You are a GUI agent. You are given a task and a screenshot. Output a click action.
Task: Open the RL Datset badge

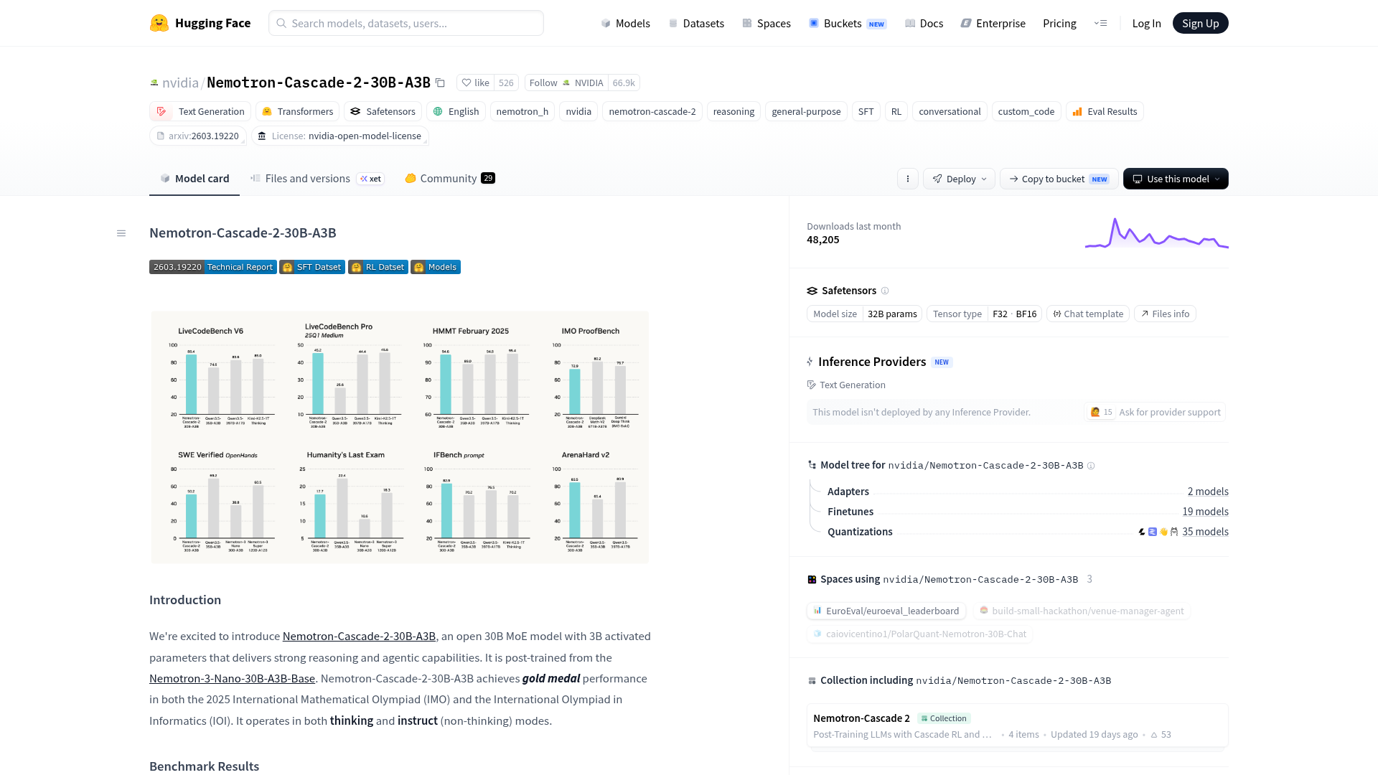pos(378,267)
